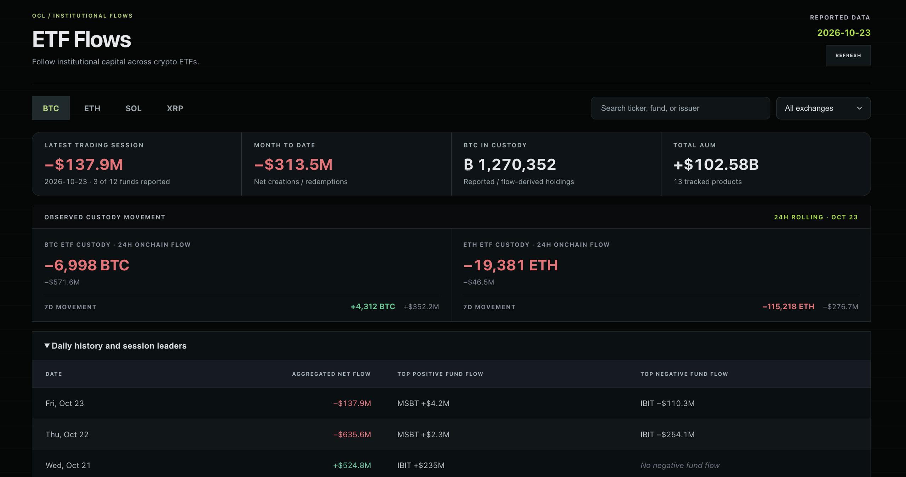Click the TOP NEGATIVE FUND FLOW column header

[684, 374]
